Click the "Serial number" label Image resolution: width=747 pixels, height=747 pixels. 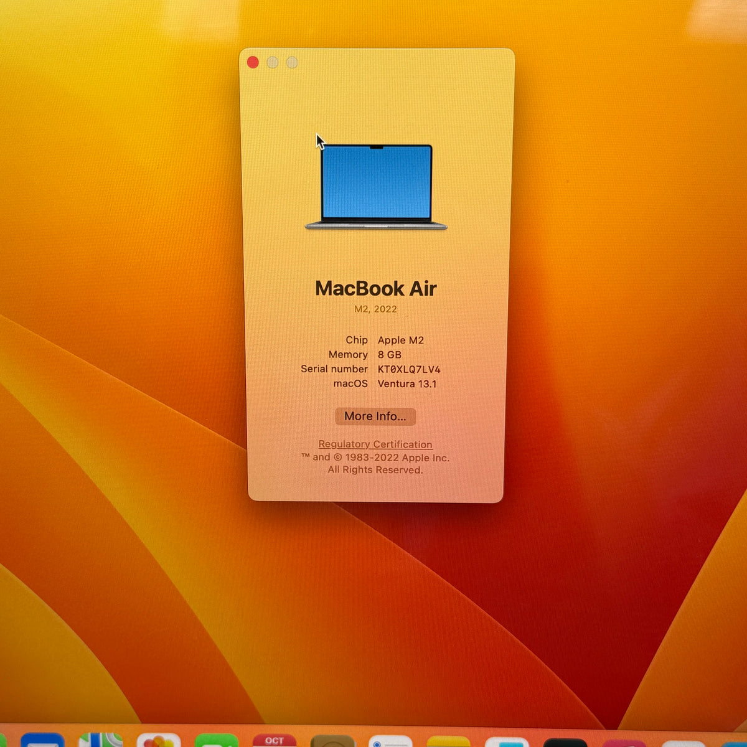pyautogui.click(x=334, y=369)
